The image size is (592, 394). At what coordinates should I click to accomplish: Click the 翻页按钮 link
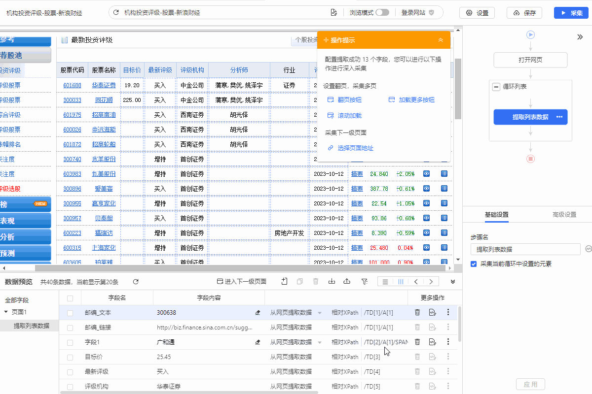coord(345,100)
